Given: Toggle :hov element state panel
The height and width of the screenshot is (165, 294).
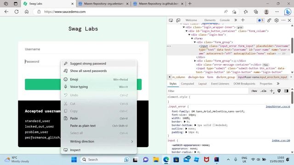Looking at the screenshot, I should [x=254, y=91].
